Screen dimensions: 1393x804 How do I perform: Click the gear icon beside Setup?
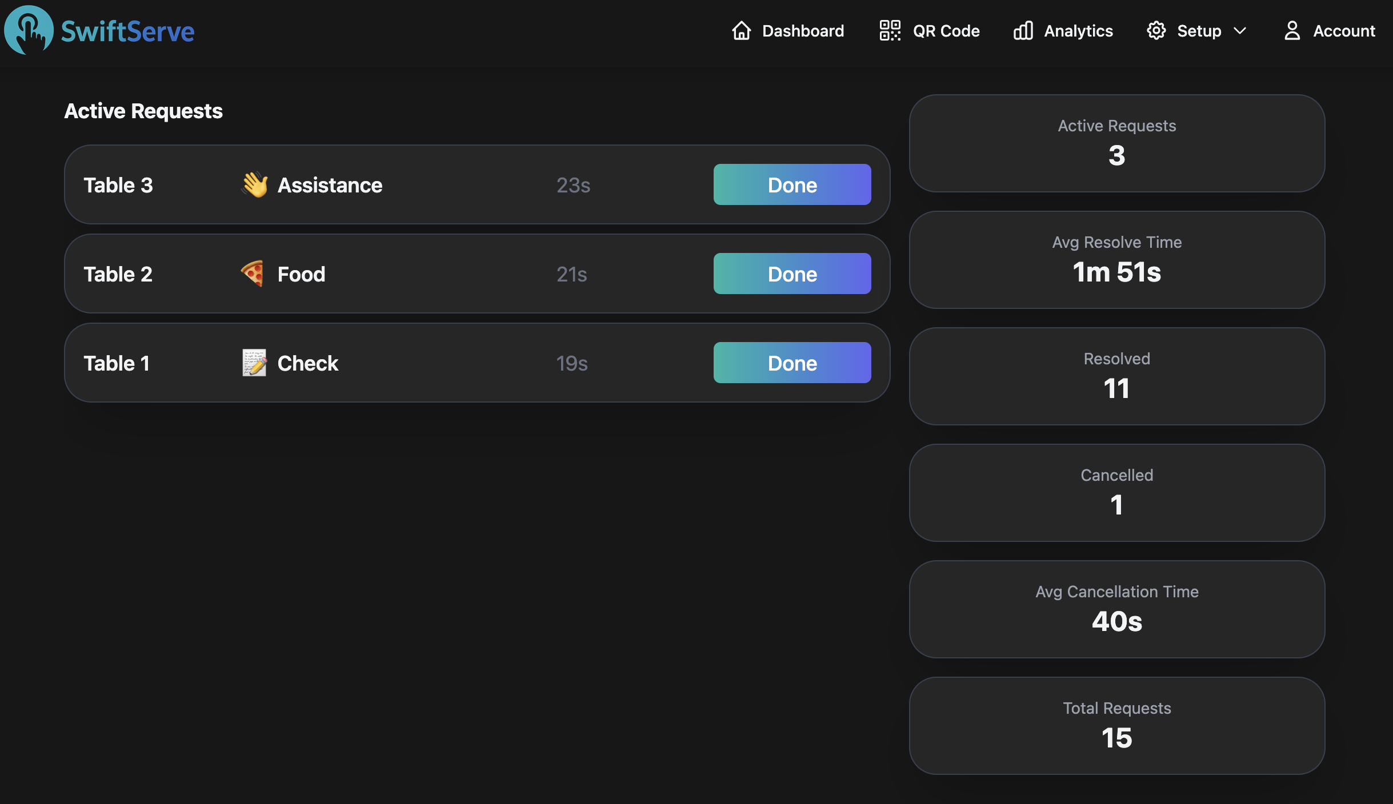[1156, 31]
